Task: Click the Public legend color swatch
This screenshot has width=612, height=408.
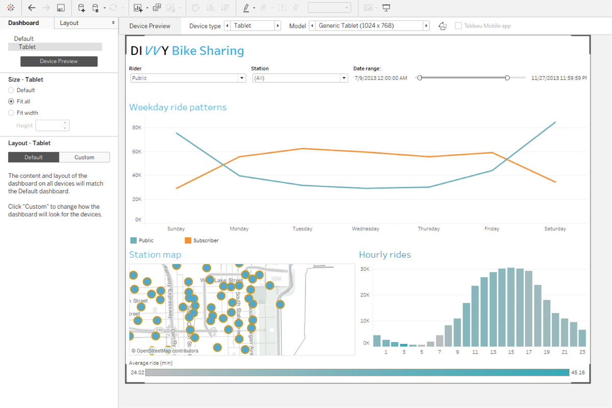Action: coord(133,240)
